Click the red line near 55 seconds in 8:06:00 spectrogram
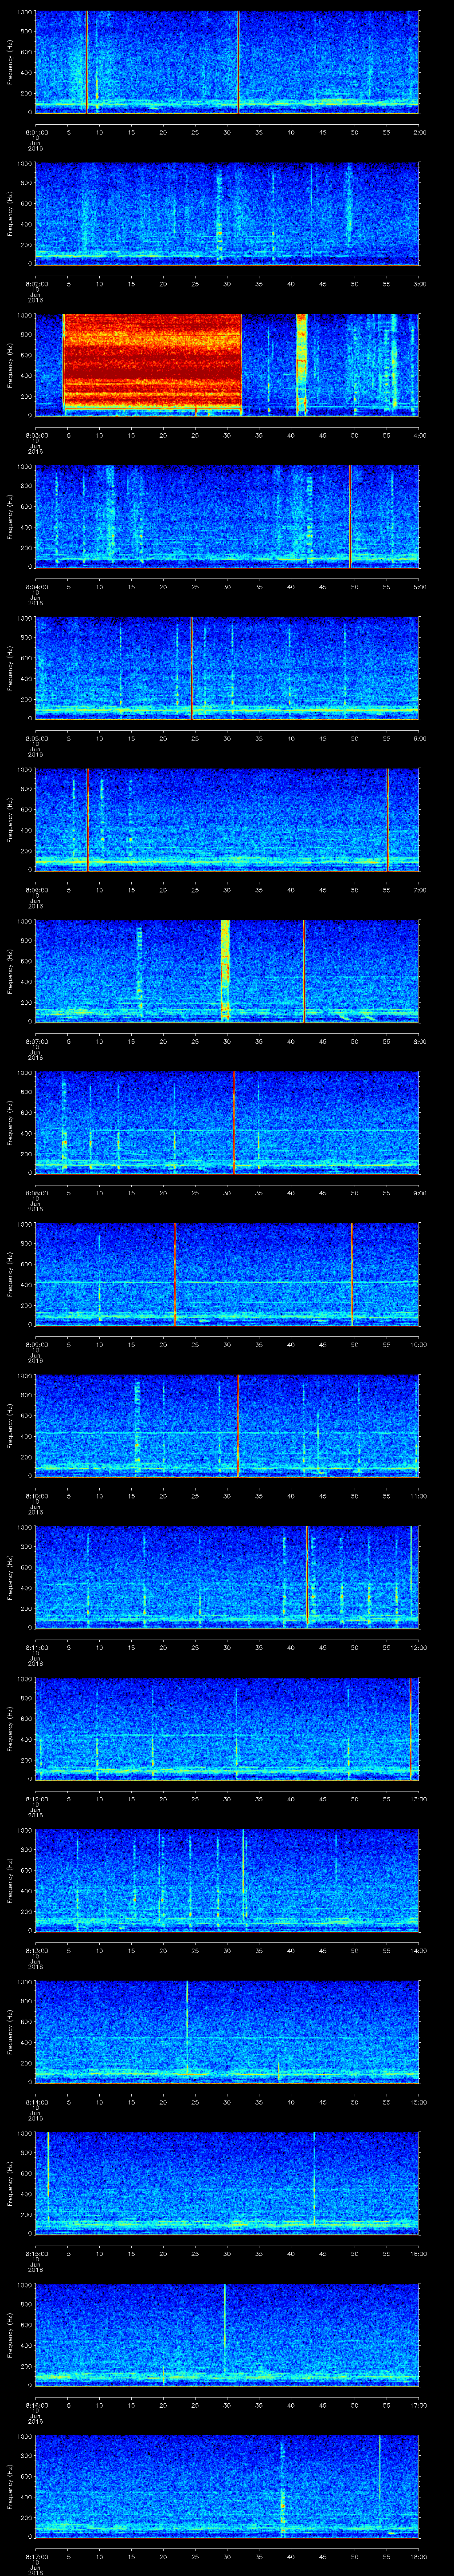This screenshot has width=454, height=2576. [388, 819]
